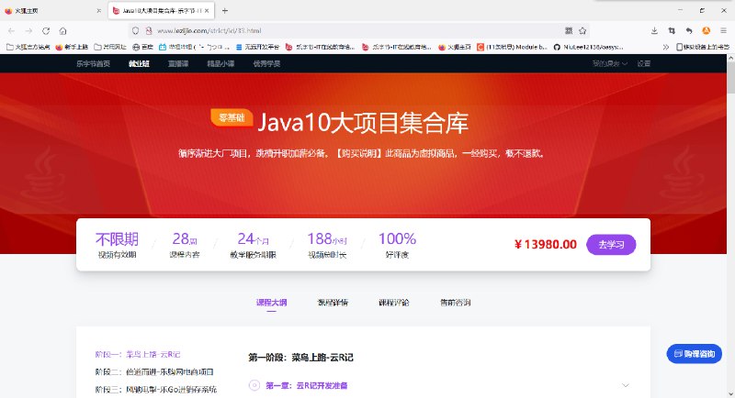Screen dimensions: 735x398
Task: Switch to the 火狐主页 tab
Action: 52,10
